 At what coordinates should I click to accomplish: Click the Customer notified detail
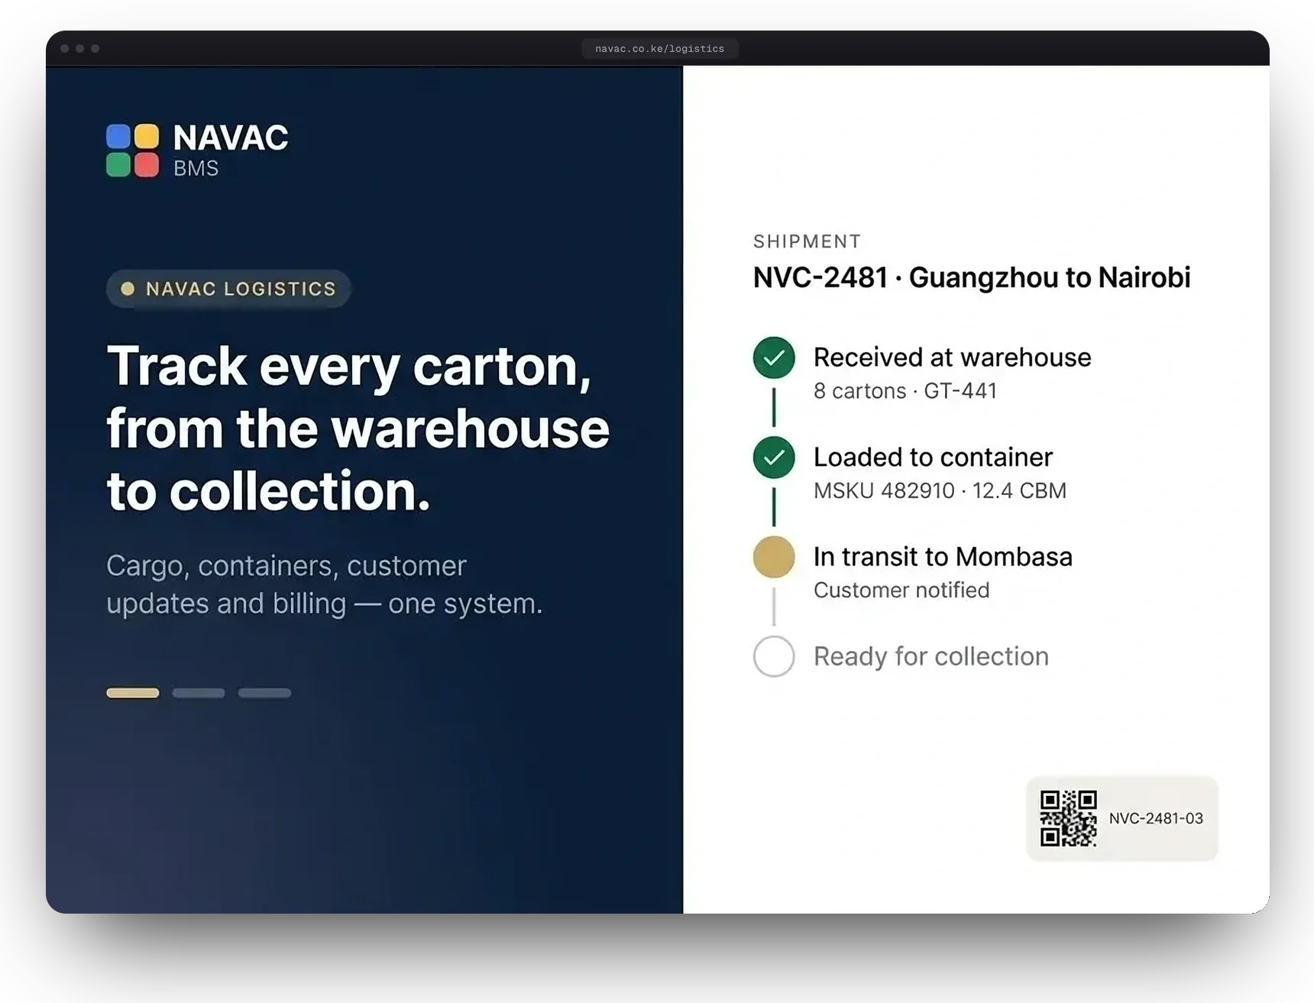[901, 590]
